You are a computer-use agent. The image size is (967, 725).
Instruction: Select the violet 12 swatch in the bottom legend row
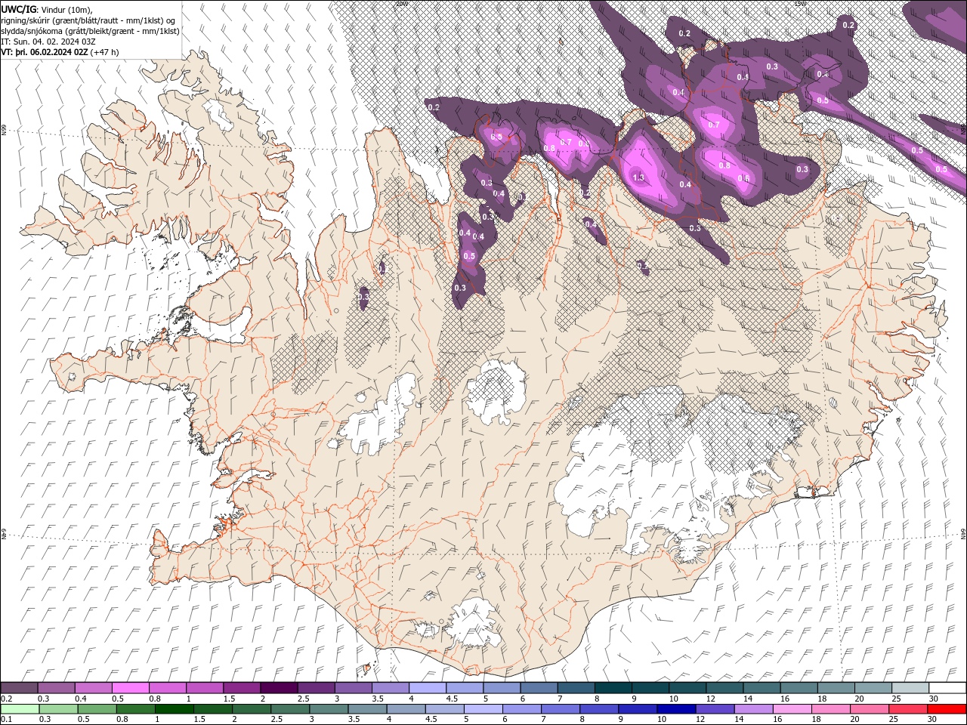[x=715, y=709]
